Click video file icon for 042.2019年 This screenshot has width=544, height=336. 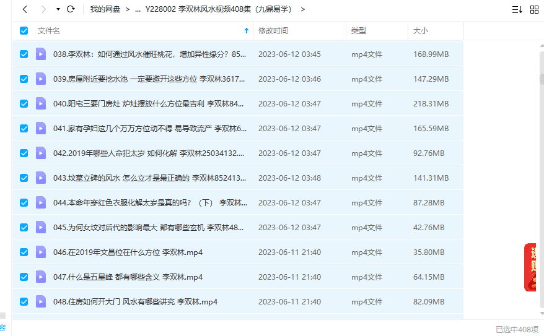(41, 153)
